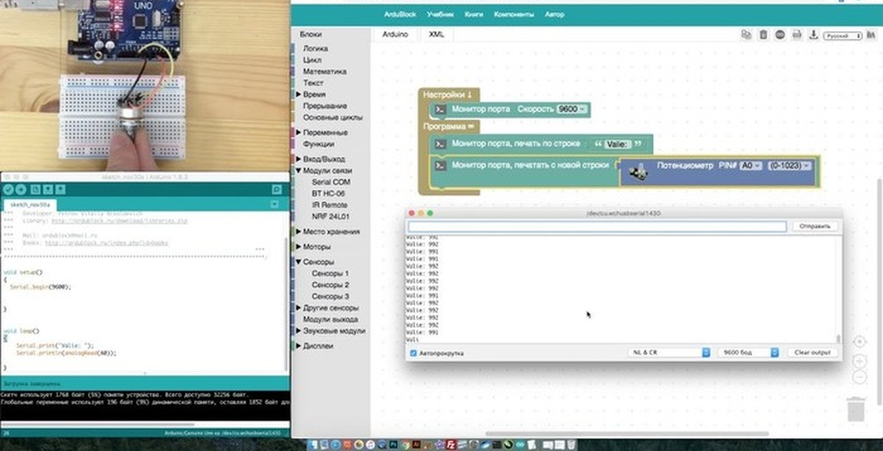Delete blocks using the trash toolbar icon
Screen dimensions: 883x451
(x=764, y=33)
